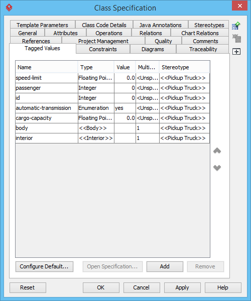Click the Visual Paradigm logo icon

point(9,8)
